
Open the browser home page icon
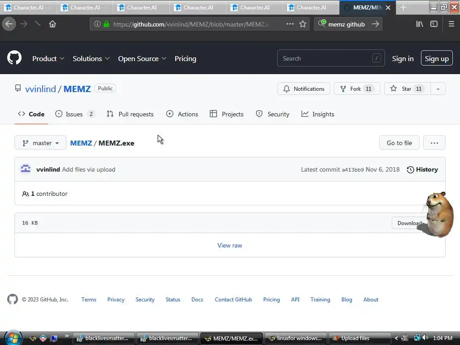click(x=53, y=24)
